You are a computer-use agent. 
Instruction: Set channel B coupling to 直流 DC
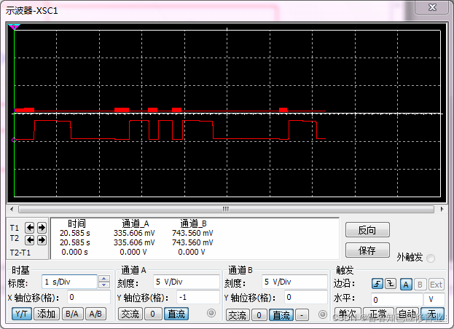click(281, 315)
